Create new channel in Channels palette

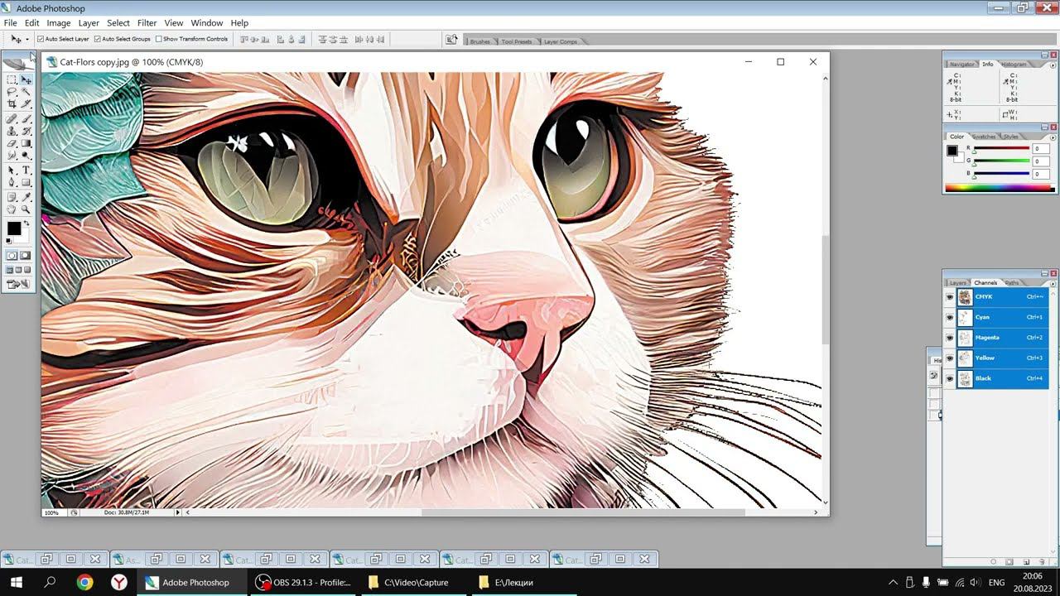[1026, 561]
